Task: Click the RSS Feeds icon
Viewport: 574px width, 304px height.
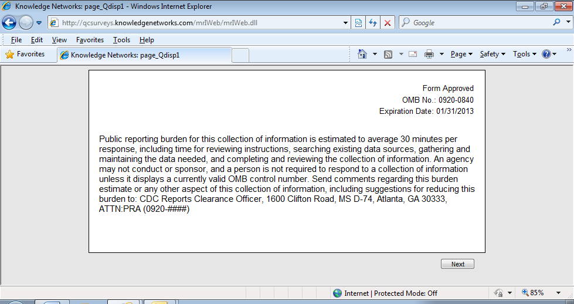Action: (388, 54)
